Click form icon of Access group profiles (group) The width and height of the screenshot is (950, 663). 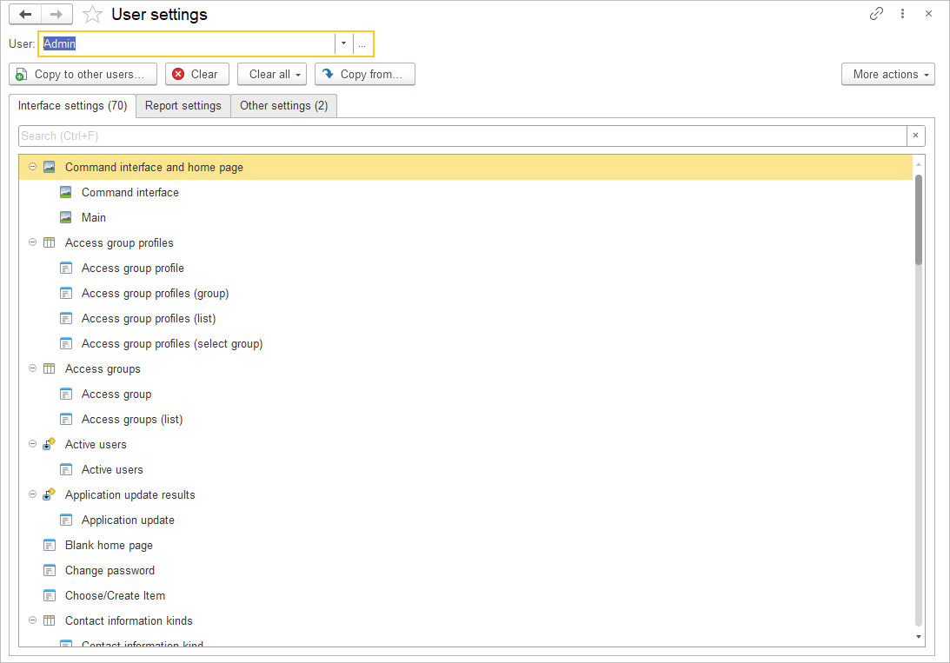[x=66, y=293]
